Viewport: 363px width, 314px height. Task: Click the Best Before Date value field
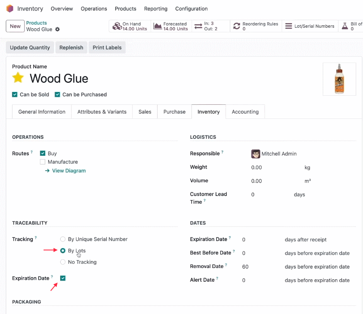(244, 253)
